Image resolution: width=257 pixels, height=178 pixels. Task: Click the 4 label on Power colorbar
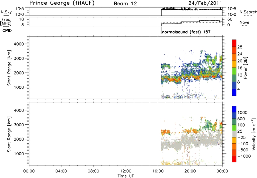(239, 89)
